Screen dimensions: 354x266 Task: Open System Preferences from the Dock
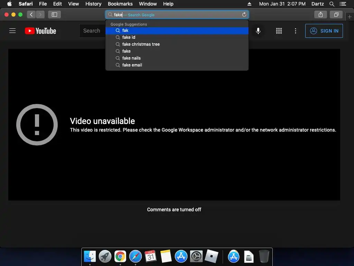(x=196, y=257)
